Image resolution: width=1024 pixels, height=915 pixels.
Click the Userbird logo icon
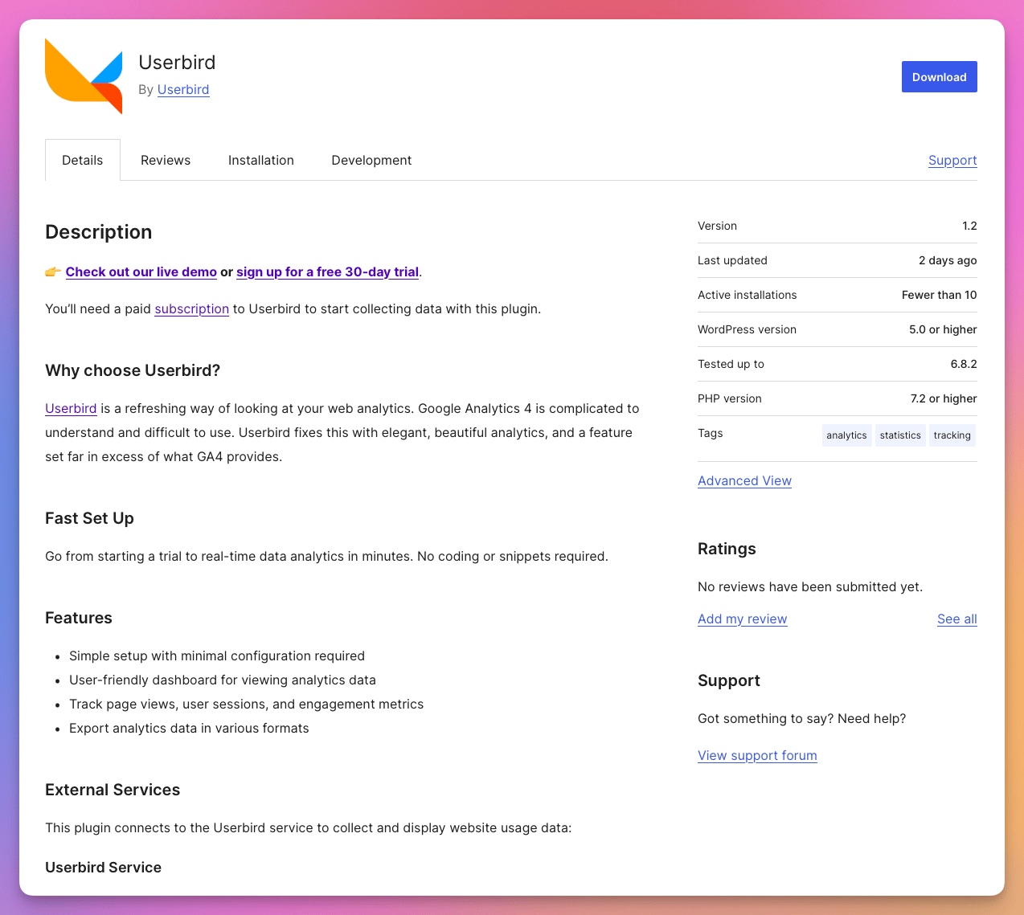click(83, 76)
